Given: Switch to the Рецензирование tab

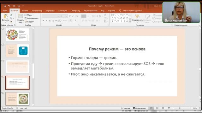Looking at the screenshot, I should [x=91, y=11].
